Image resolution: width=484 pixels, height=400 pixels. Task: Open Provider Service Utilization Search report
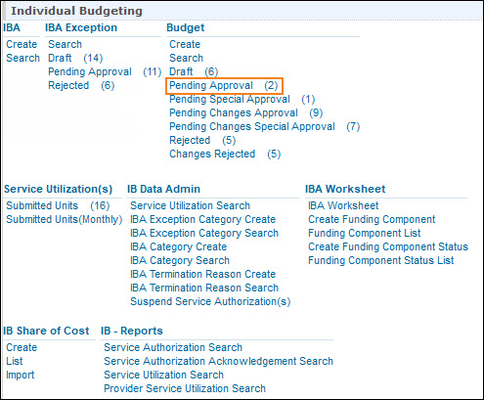(185, 388)
